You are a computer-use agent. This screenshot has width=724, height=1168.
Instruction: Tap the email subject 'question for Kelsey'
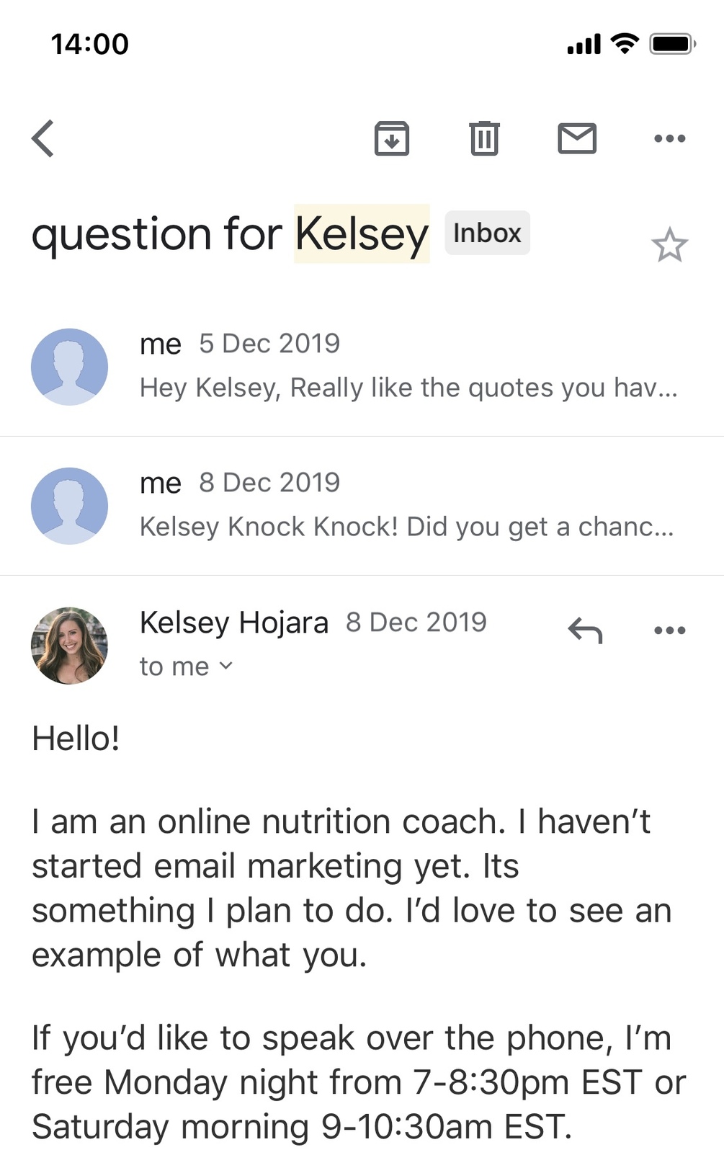pos(230,234)
